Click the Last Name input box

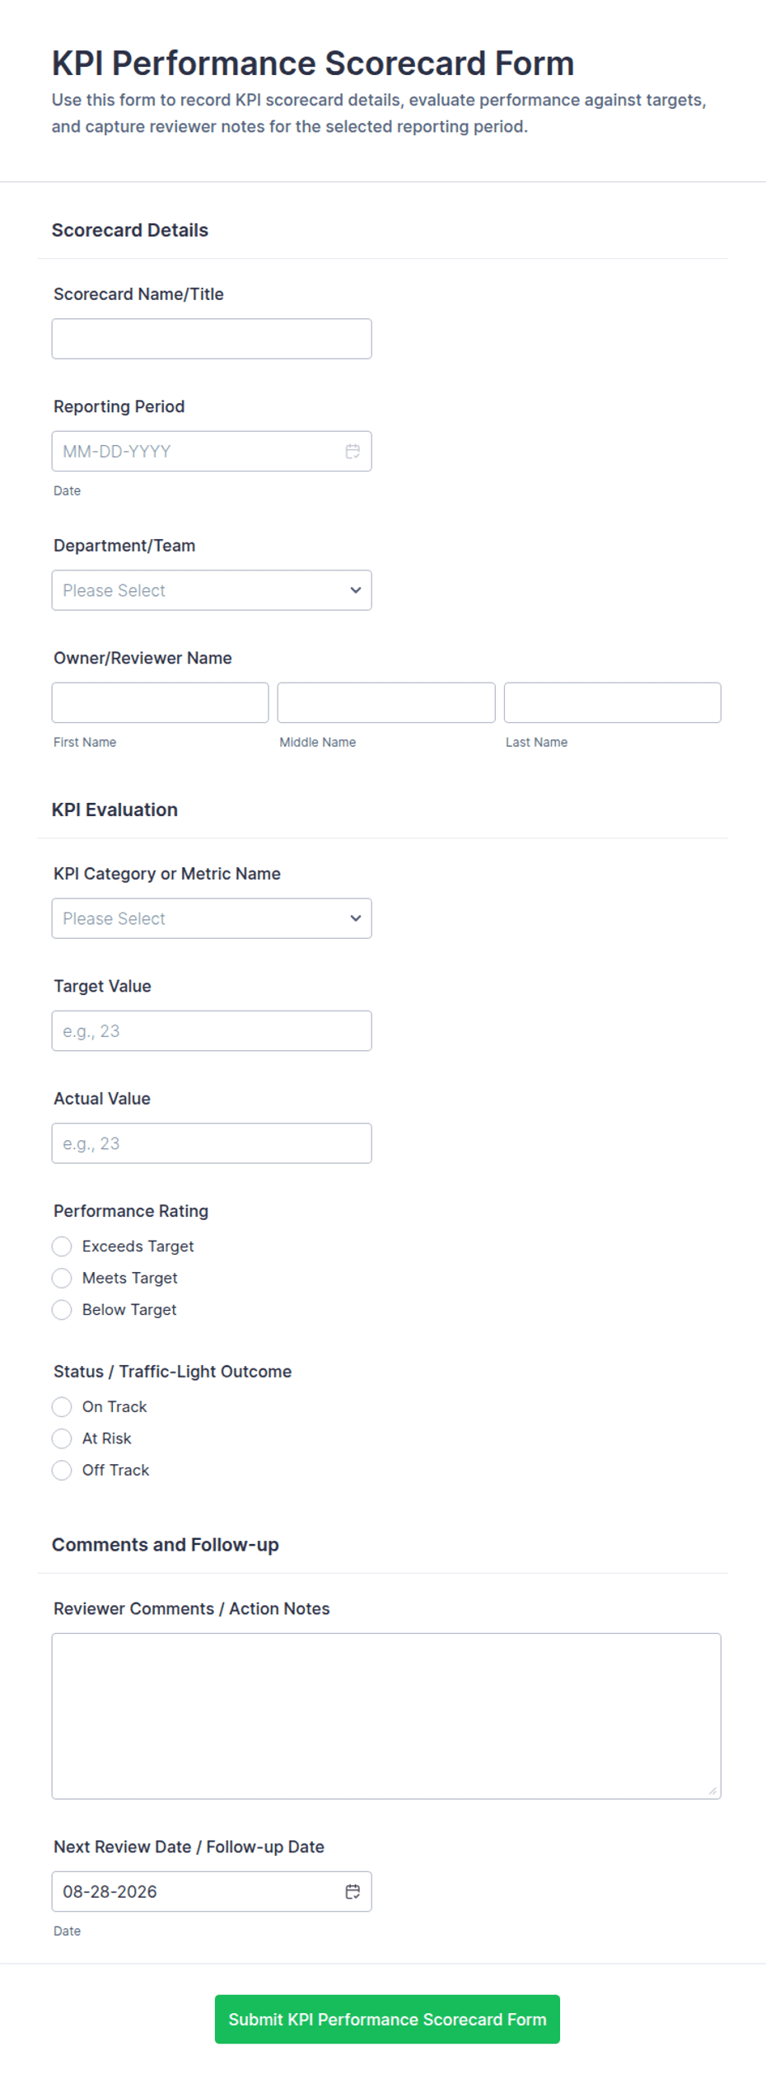pos(612,702)
